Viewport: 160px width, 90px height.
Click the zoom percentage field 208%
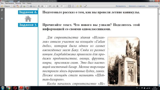click(62, 6)
